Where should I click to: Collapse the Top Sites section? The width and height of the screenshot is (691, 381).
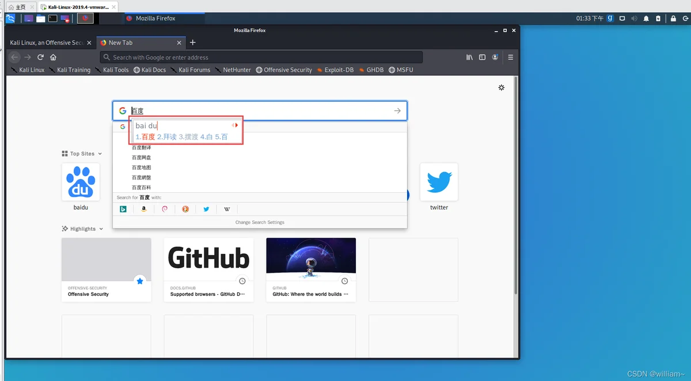[82, 154]
